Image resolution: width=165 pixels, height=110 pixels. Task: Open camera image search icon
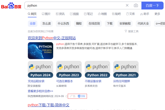136,5
